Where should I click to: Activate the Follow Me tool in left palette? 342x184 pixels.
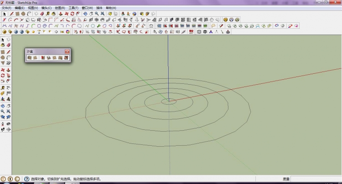(8, 75)
